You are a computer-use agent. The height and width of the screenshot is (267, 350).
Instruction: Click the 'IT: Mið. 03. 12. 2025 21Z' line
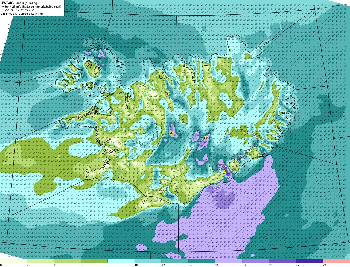point(17,10)
